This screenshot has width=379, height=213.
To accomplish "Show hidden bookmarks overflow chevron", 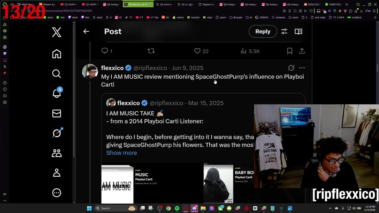I will (375, 17).
